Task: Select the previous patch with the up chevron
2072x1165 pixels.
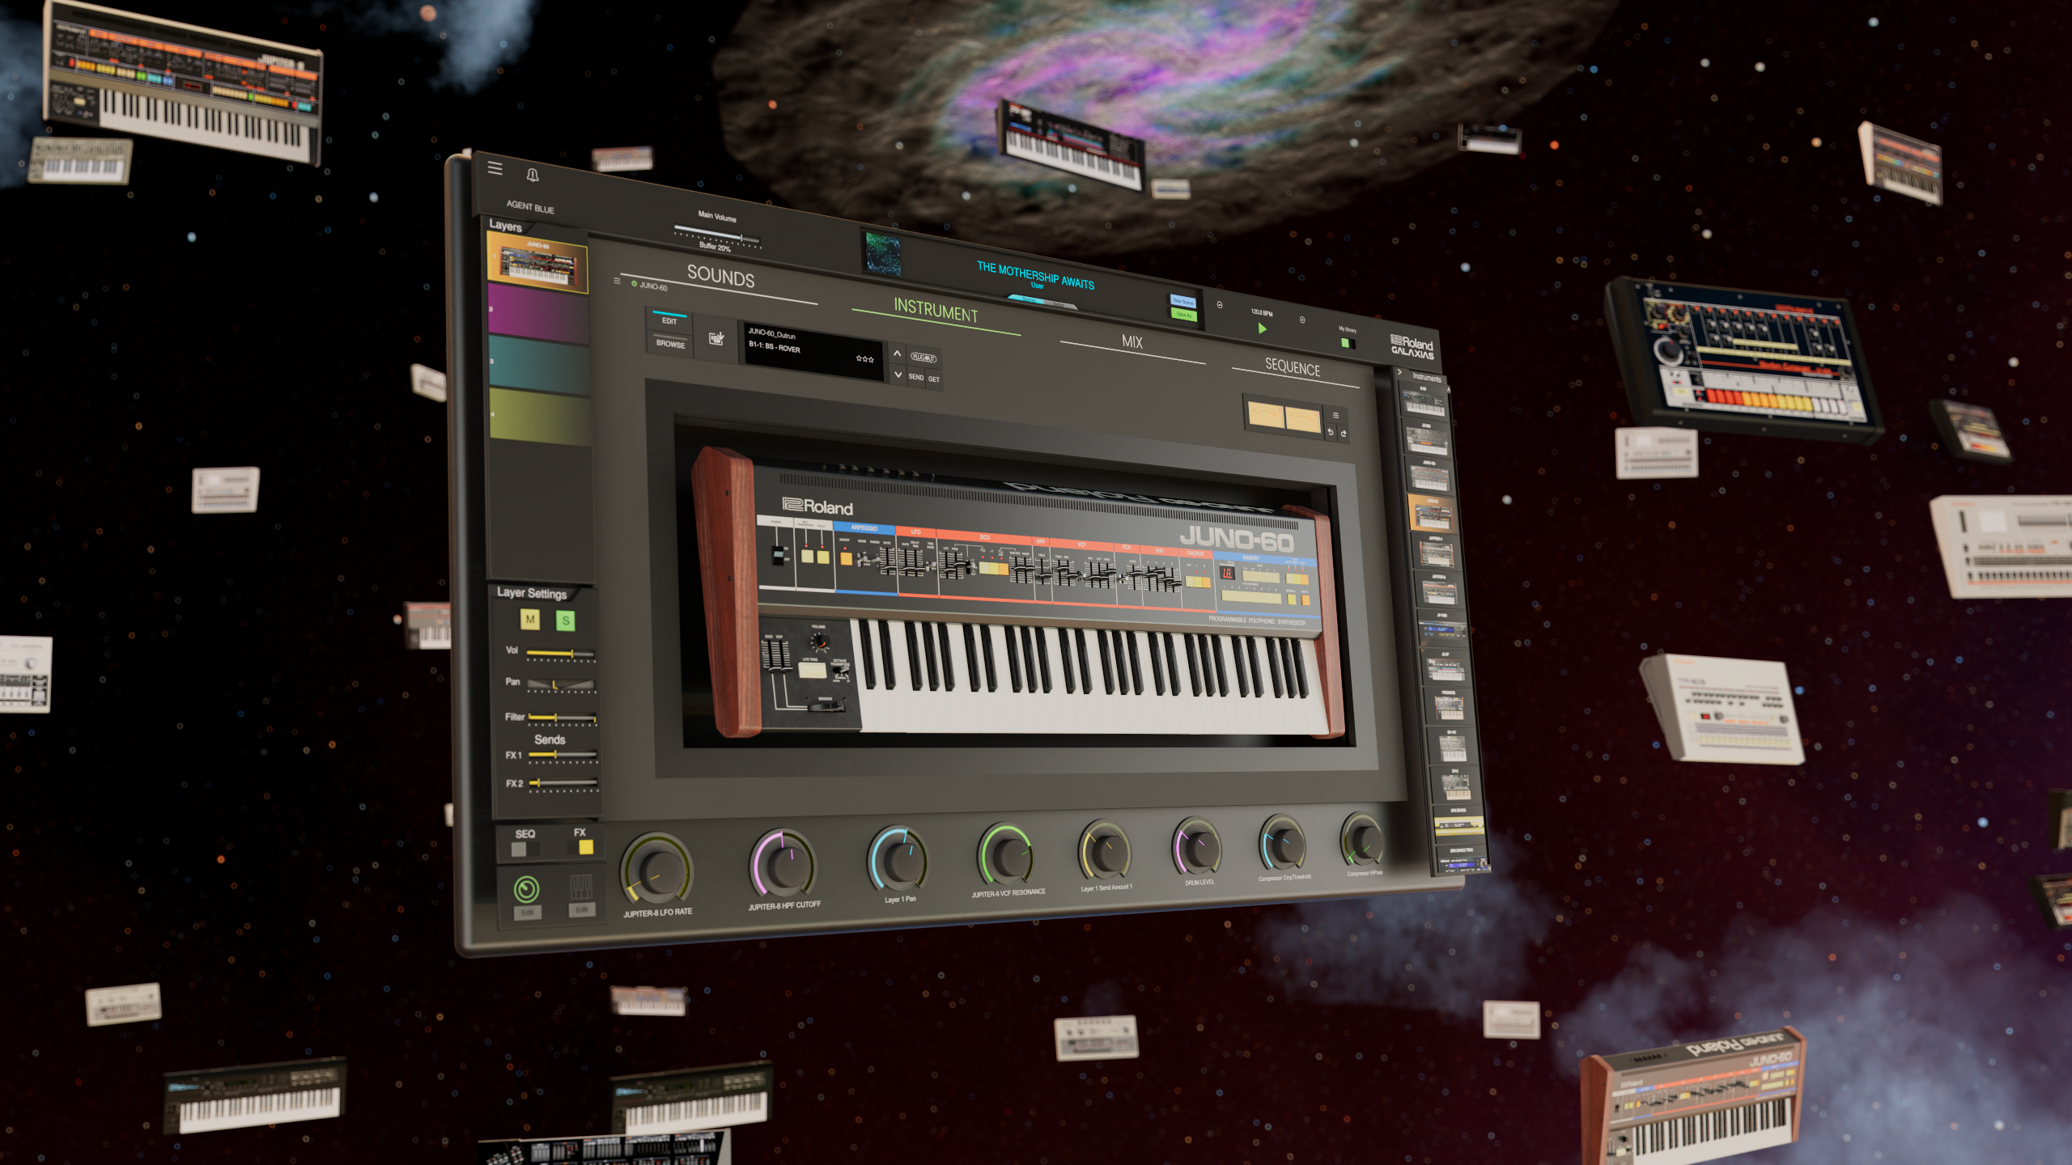Action: click(x=897, y=354)
